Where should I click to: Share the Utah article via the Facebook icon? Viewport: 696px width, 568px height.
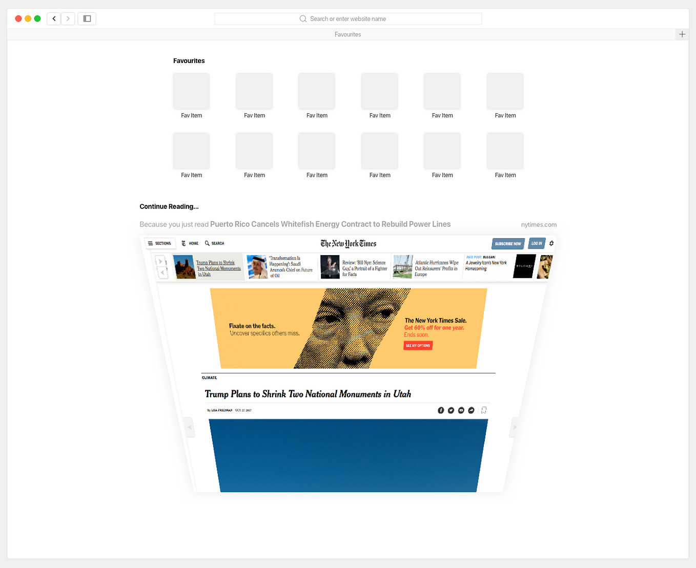[441, 410]
